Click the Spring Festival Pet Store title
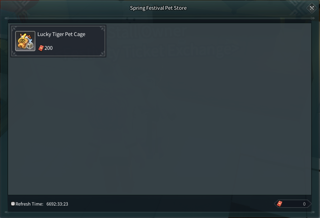The image size is (320, 218). coord(158,8)
